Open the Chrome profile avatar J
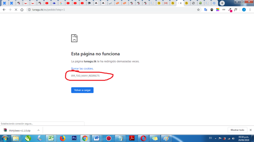Viewport: 254px width, 142px height. tap(244, 10)
